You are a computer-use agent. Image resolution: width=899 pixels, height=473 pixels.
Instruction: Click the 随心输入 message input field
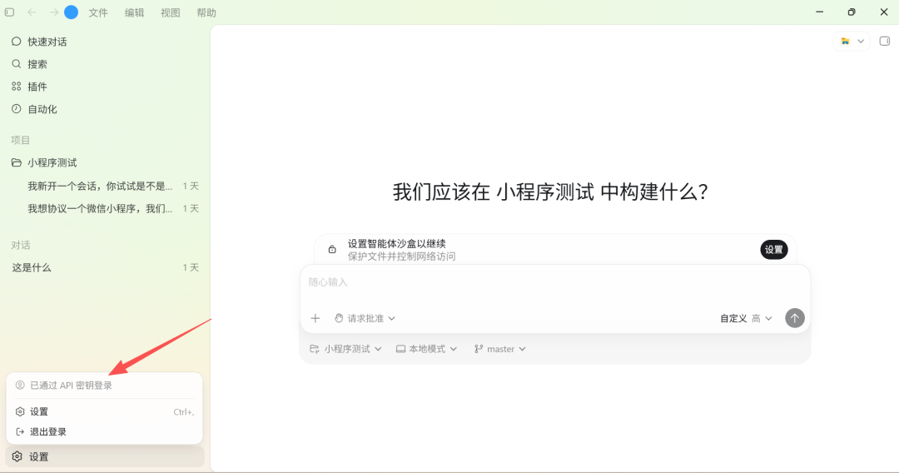click(555, 282)
